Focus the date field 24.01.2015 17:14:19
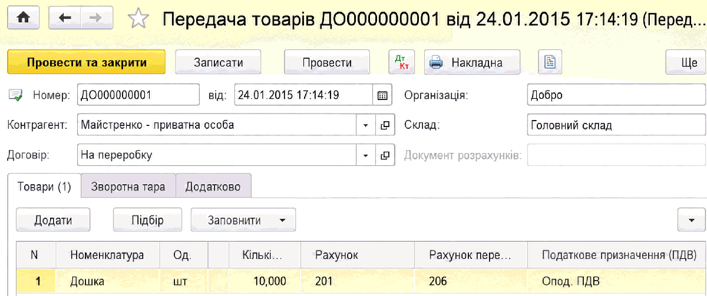Viewport: 707px width, 296px height. pos(304,95)
